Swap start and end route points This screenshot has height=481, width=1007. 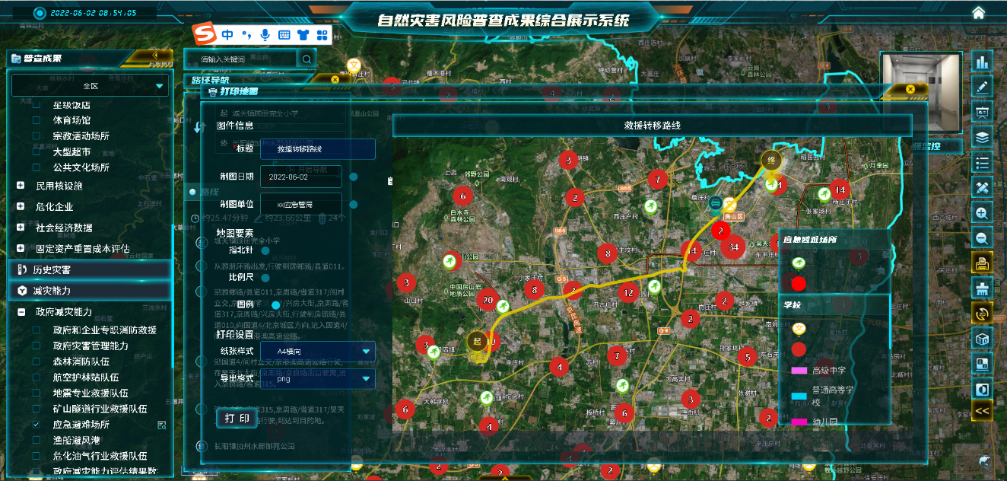tap(199, 126)
